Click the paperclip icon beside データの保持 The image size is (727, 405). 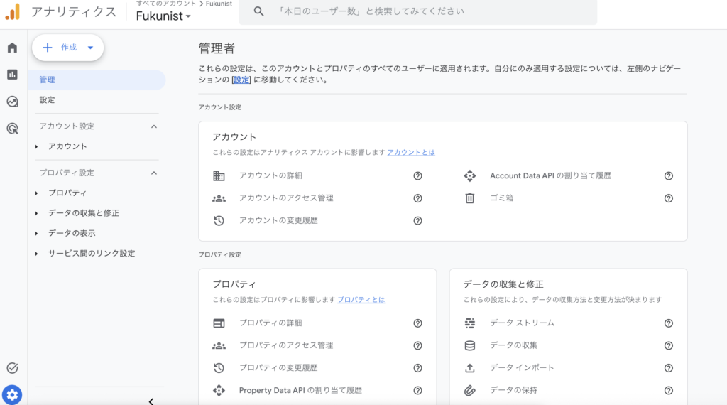coord(470,390)
